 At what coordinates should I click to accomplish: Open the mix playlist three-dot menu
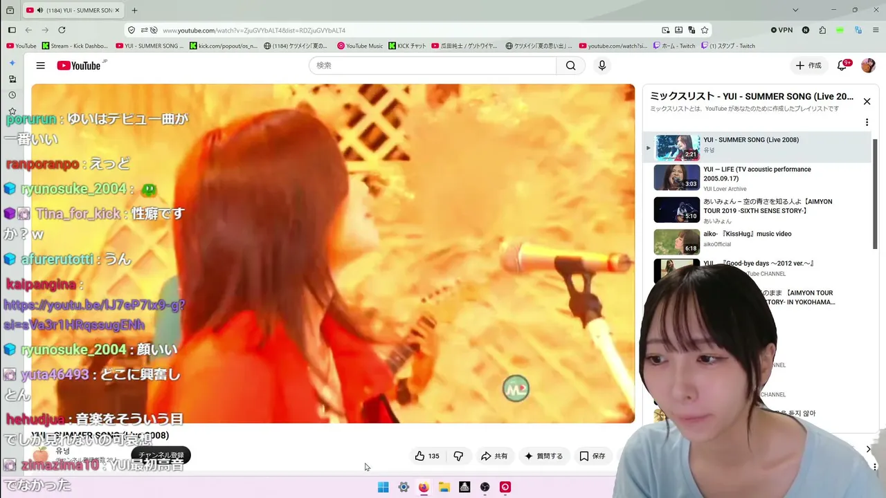867,122
